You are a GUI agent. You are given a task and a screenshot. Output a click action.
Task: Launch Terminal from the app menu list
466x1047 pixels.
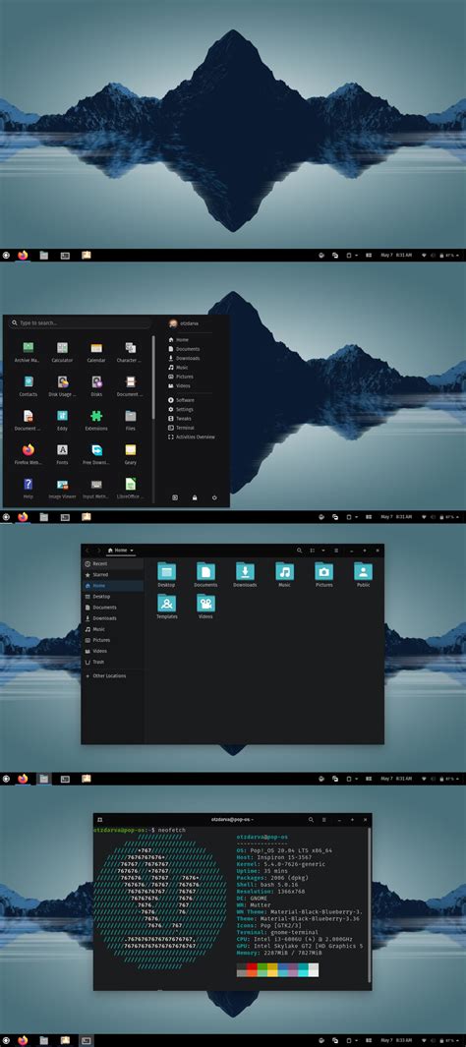[x=181, y=428]
